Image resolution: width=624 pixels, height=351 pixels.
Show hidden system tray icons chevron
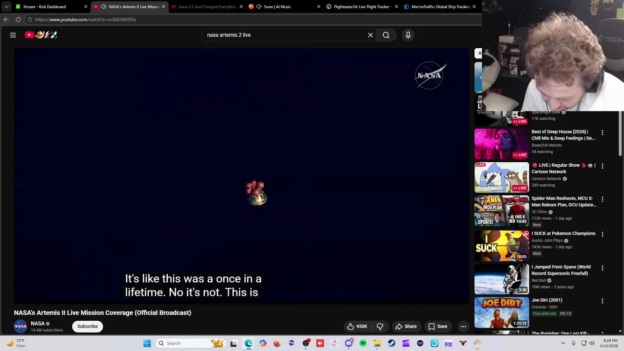(x=563, y=343)
